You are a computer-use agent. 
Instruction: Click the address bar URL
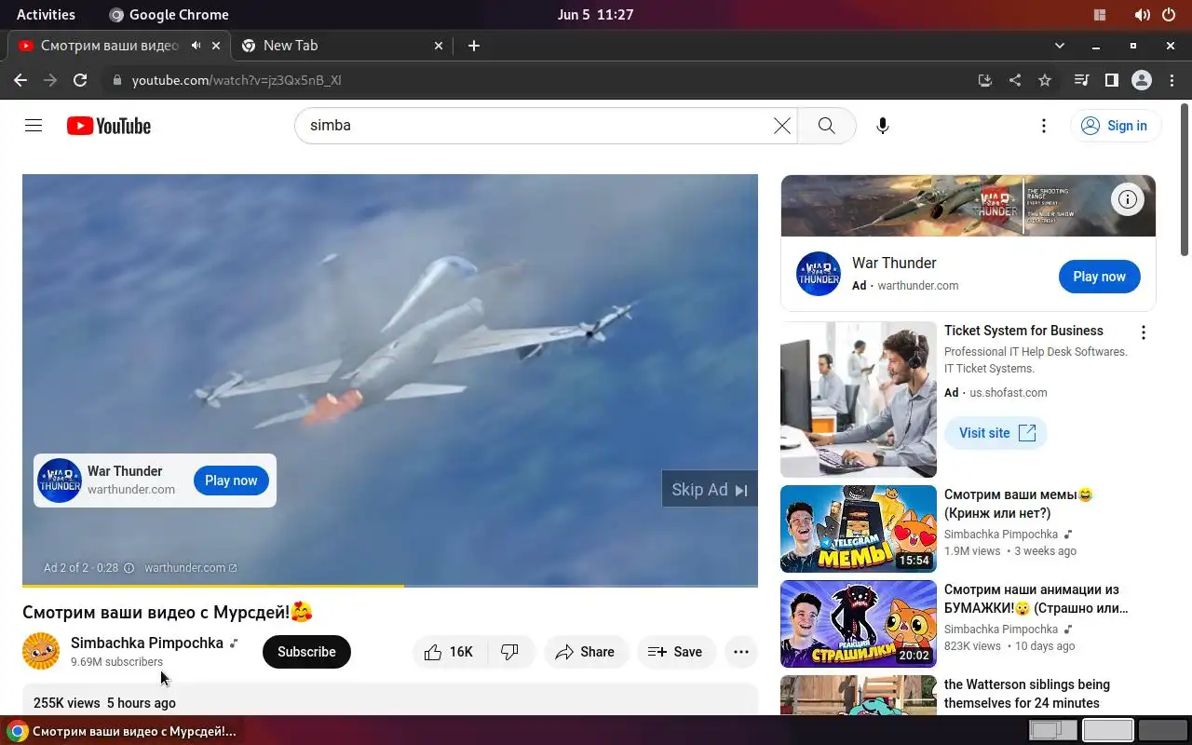pyautogui.click(x=237, y=80)
